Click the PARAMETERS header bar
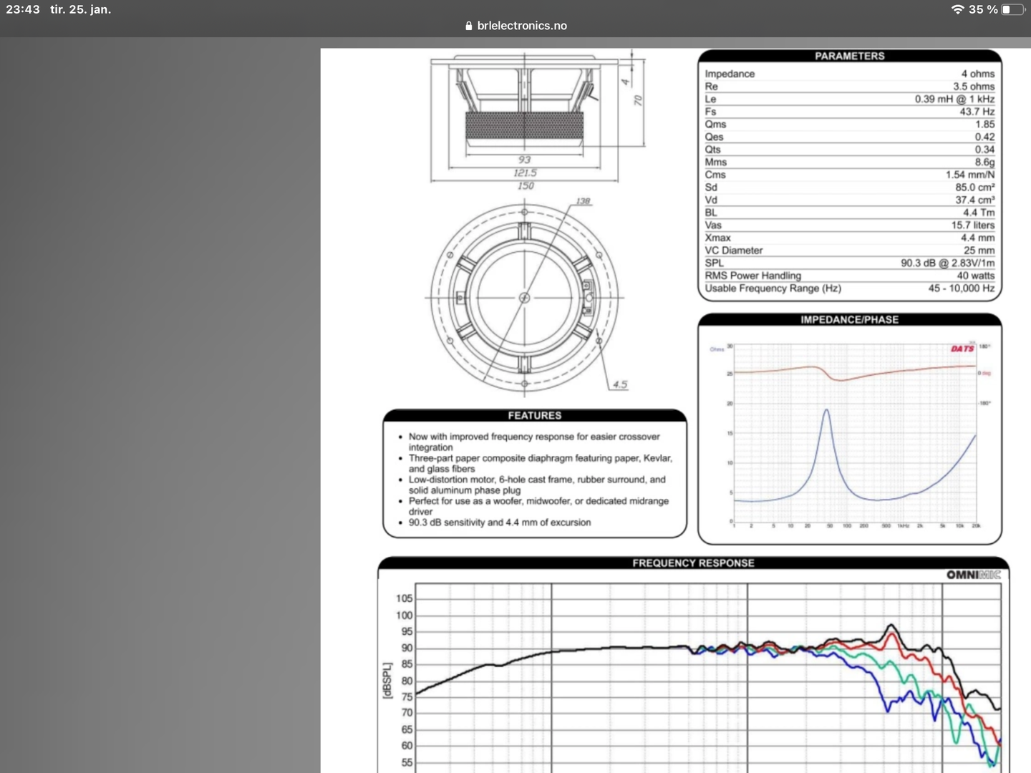The height and width of the screenshot is (773, 1031). tap(849, 56)
